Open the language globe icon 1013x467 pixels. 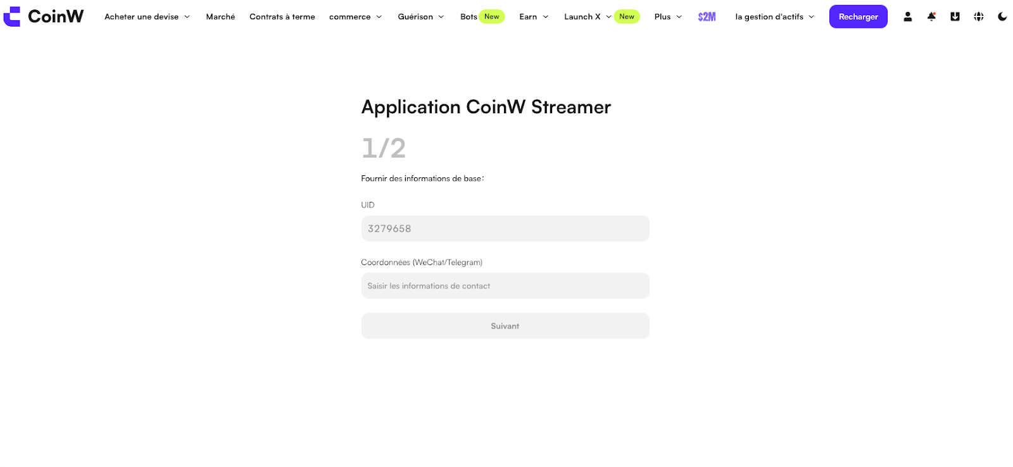coord(979,16)
